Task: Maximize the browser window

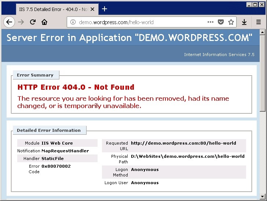Action: [x=255, y=5]
